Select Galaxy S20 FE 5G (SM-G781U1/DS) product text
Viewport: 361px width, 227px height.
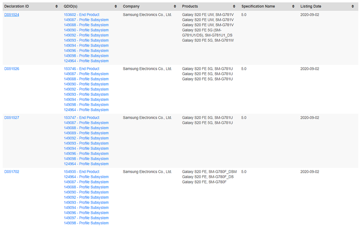click(x=207, y=33)
